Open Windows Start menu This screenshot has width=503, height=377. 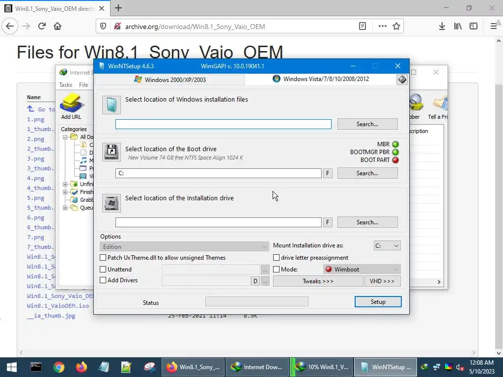point(12,367)
